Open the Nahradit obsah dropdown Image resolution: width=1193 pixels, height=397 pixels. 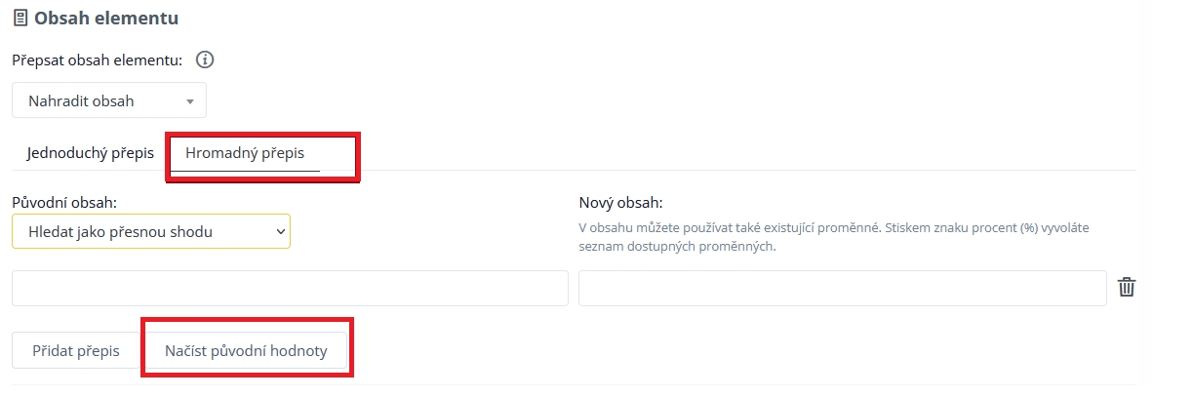(108, 100)
